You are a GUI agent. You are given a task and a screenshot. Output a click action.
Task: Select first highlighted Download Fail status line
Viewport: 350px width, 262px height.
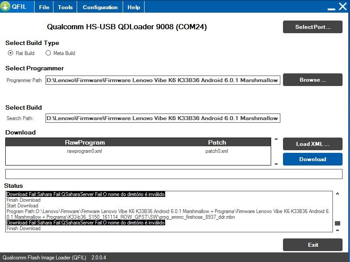tap(86, 194)
